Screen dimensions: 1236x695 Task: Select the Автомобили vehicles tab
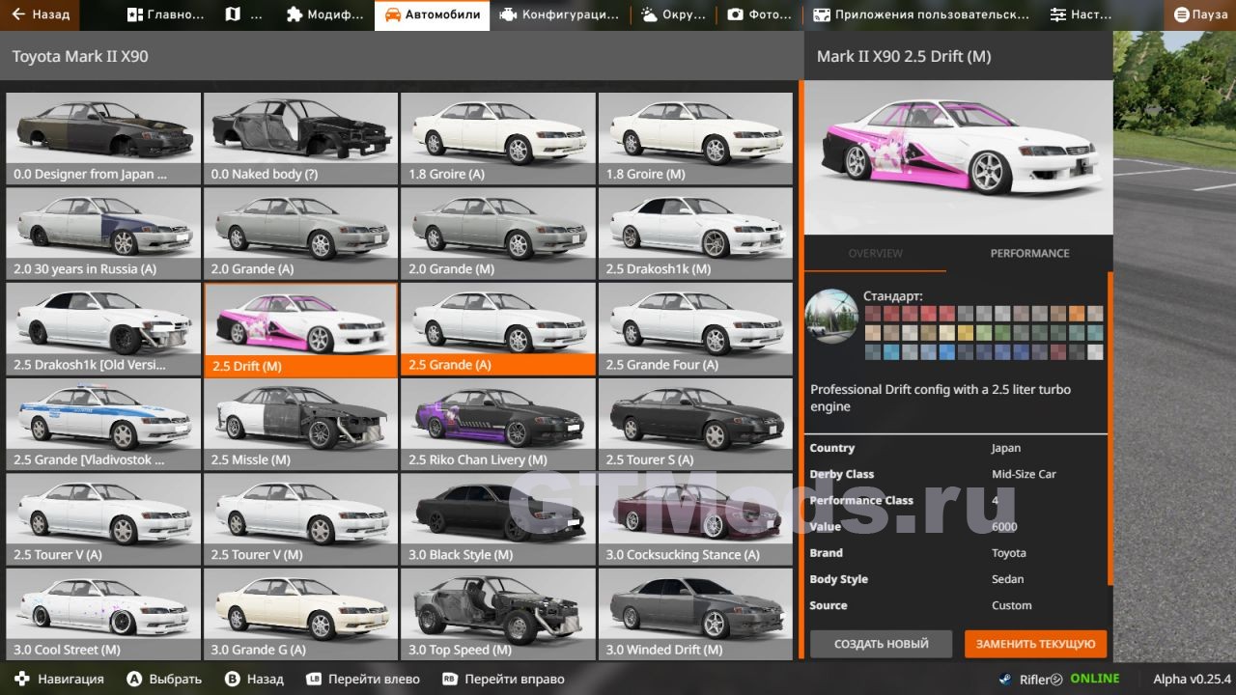pos(432,14)
